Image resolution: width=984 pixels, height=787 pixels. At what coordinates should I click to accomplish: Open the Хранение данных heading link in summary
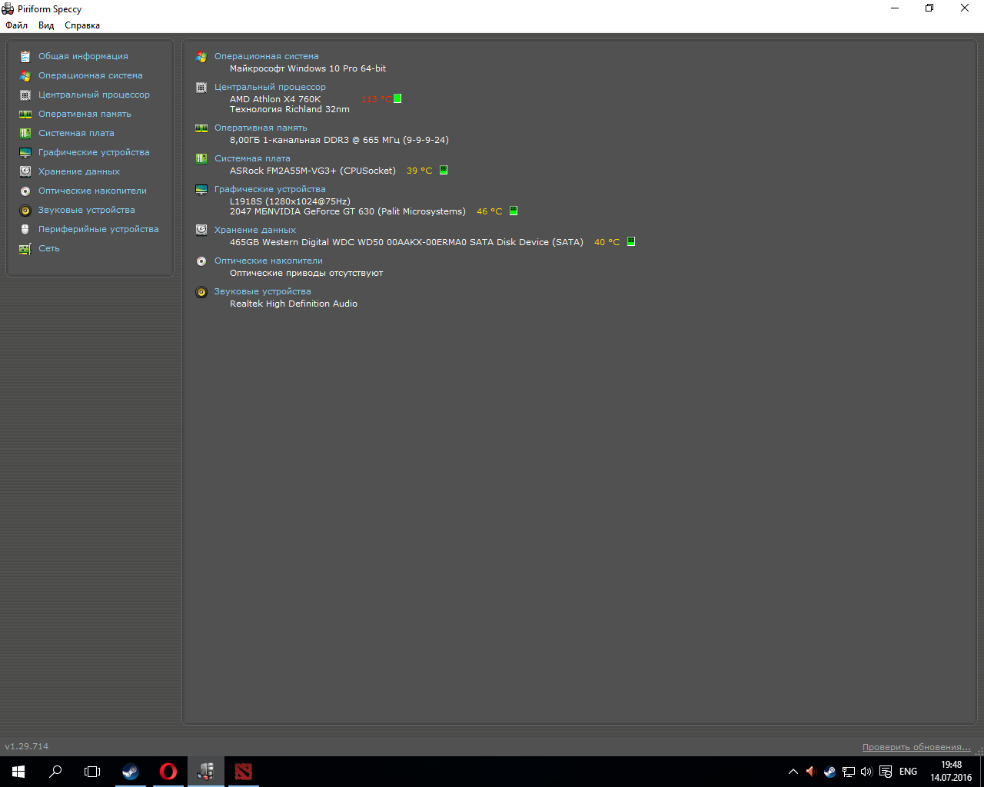(255, 230)
